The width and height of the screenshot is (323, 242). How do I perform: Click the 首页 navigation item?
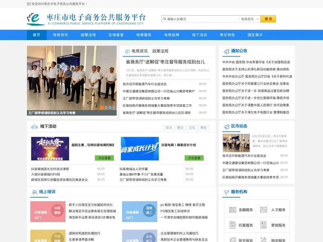point(36,35)
